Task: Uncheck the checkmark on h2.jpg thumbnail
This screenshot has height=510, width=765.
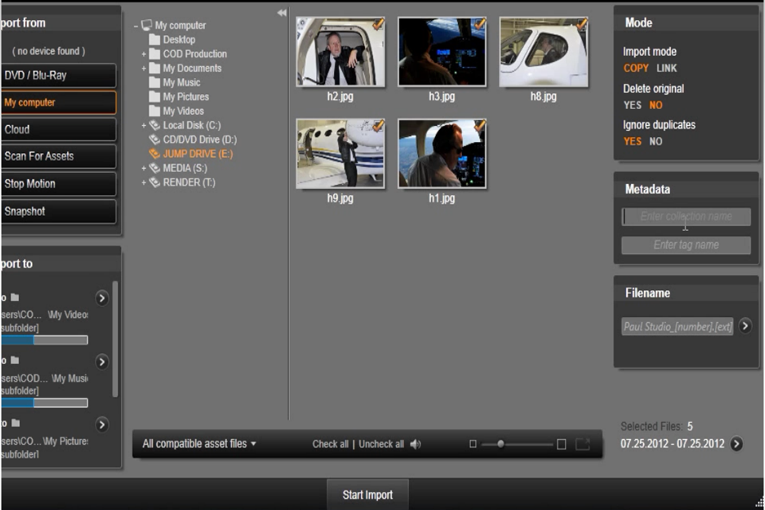Action: [378, 24]
